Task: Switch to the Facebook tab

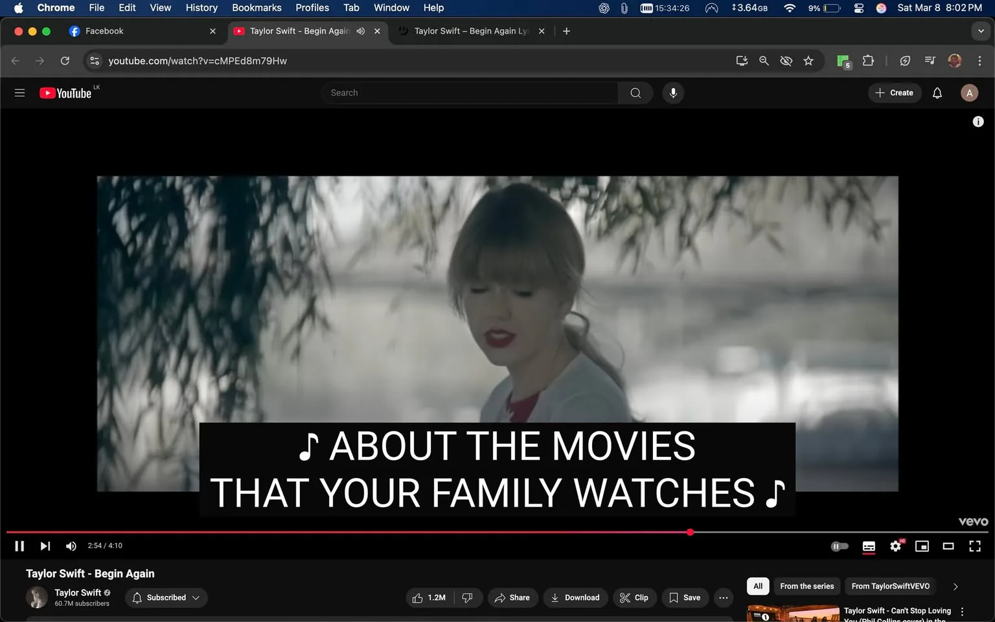Action: [x=130, y=30]
